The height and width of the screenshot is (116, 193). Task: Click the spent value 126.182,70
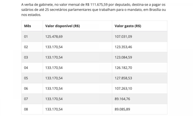click(x=123, y=68)
